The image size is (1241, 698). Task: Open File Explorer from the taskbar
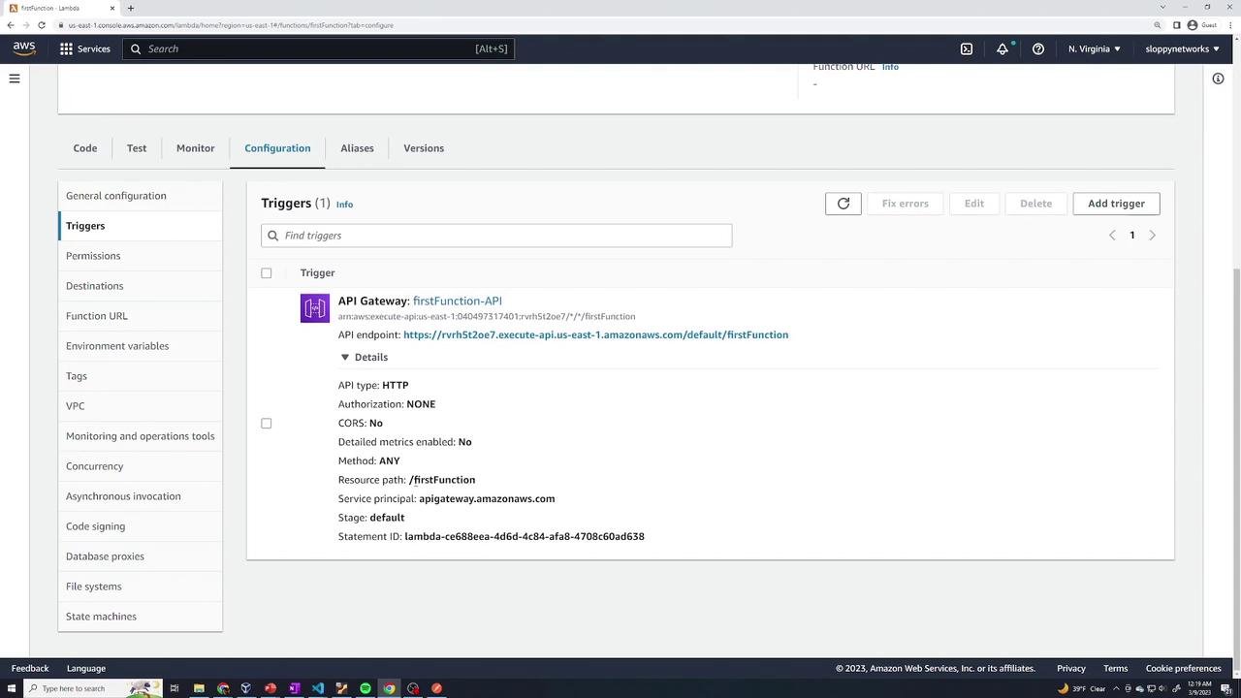pos(199,688)
